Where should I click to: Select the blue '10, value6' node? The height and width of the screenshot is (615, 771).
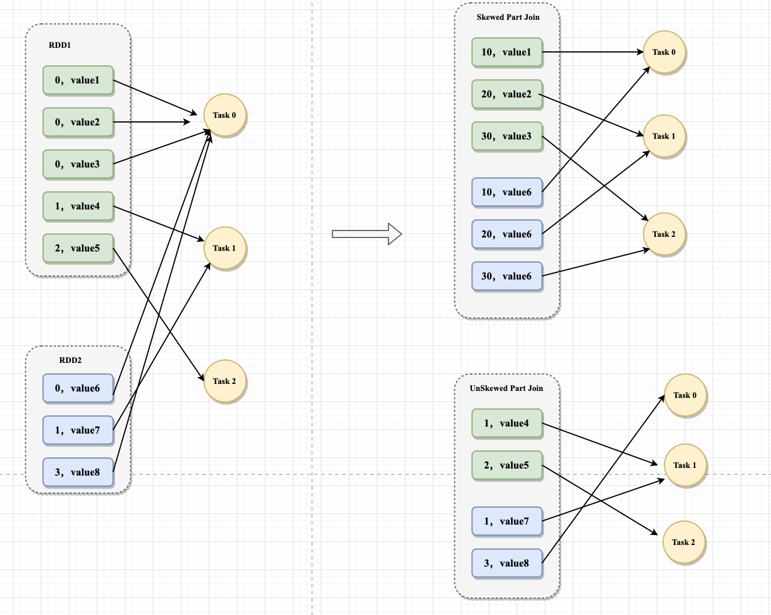click(x=507, y=192)
